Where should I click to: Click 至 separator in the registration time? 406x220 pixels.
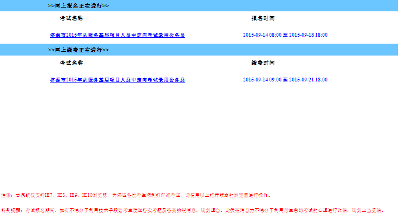point(285,35)
